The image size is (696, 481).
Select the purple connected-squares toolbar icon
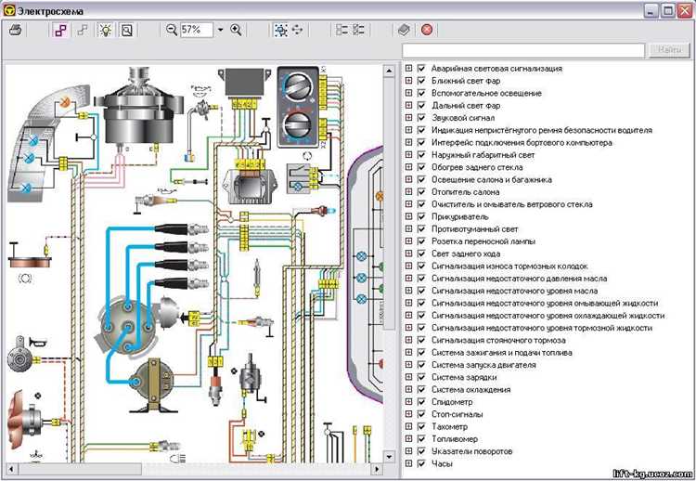(x=60, y=31)
